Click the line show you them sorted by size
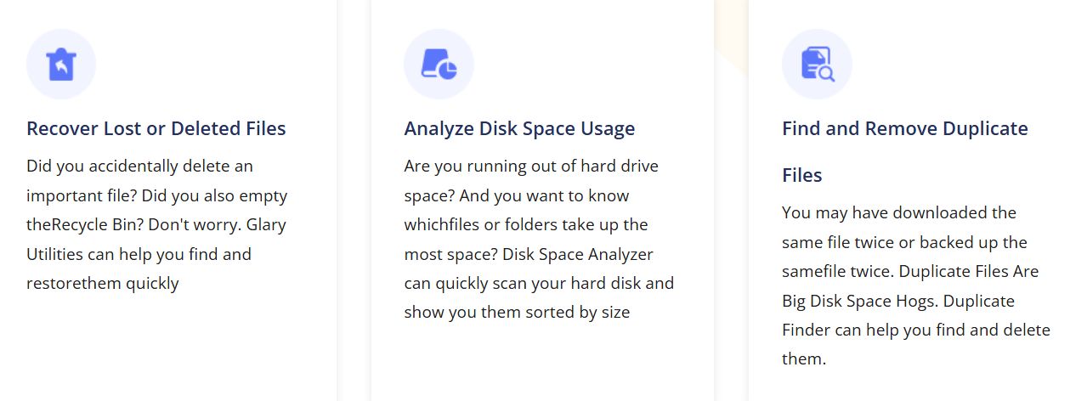Screen dimensions: 1087x401 517,312
